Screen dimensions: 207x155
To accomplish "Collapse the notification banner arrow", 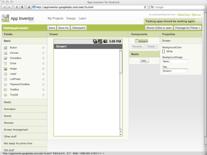I will click(197, 20).
